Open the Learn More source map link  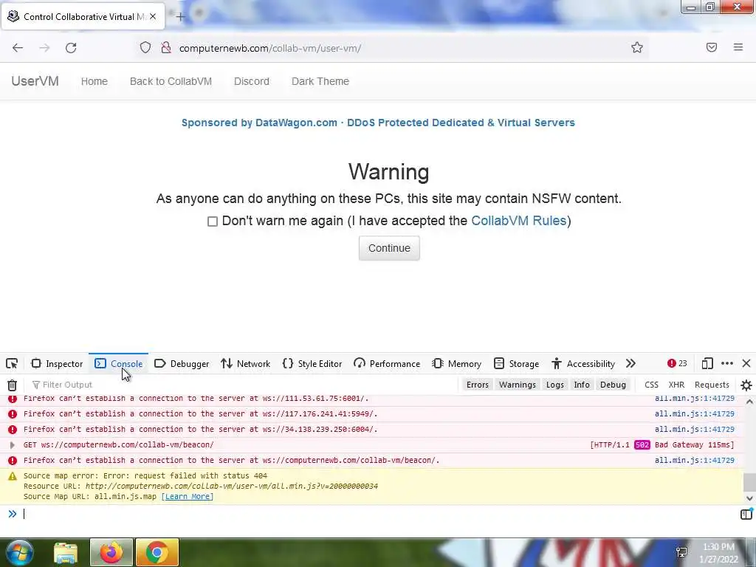click(x=187, y=497)
